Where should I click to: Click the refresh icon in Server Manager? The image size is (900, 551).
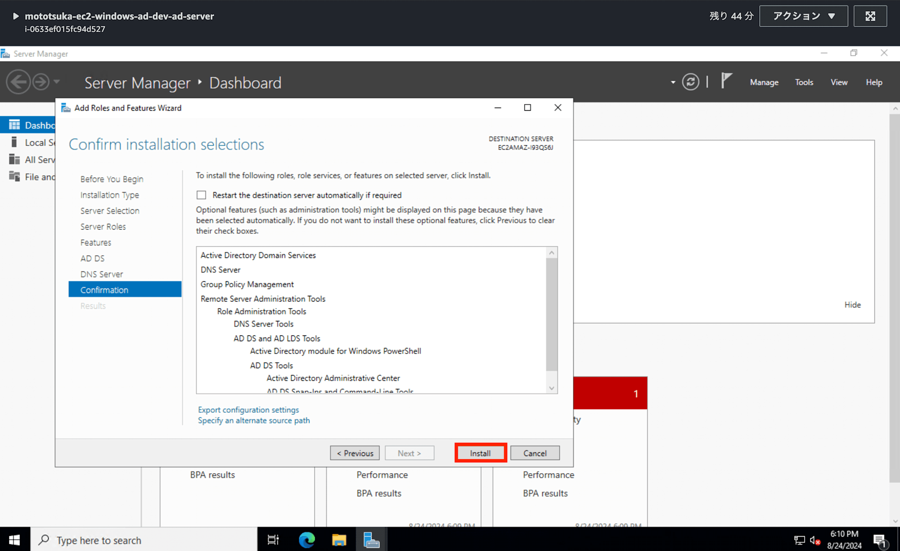(x=690, y=82)
